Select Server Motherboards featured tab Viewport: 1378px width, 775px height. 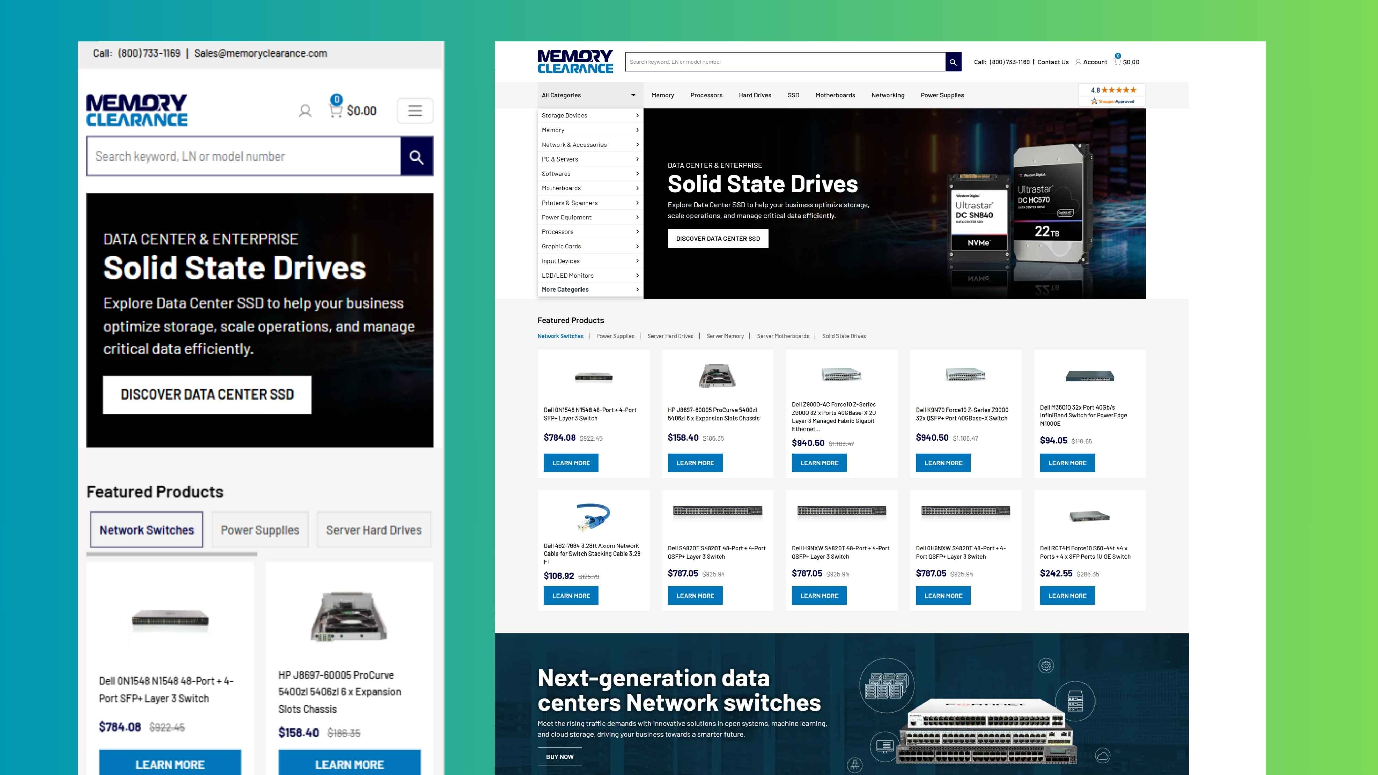pos(783,336)
